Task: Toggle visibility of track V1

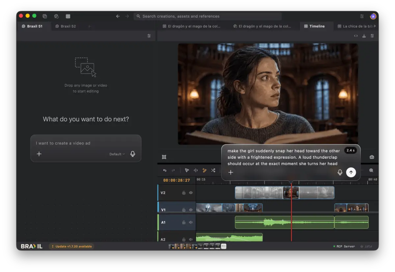Action: pos(191,209)
